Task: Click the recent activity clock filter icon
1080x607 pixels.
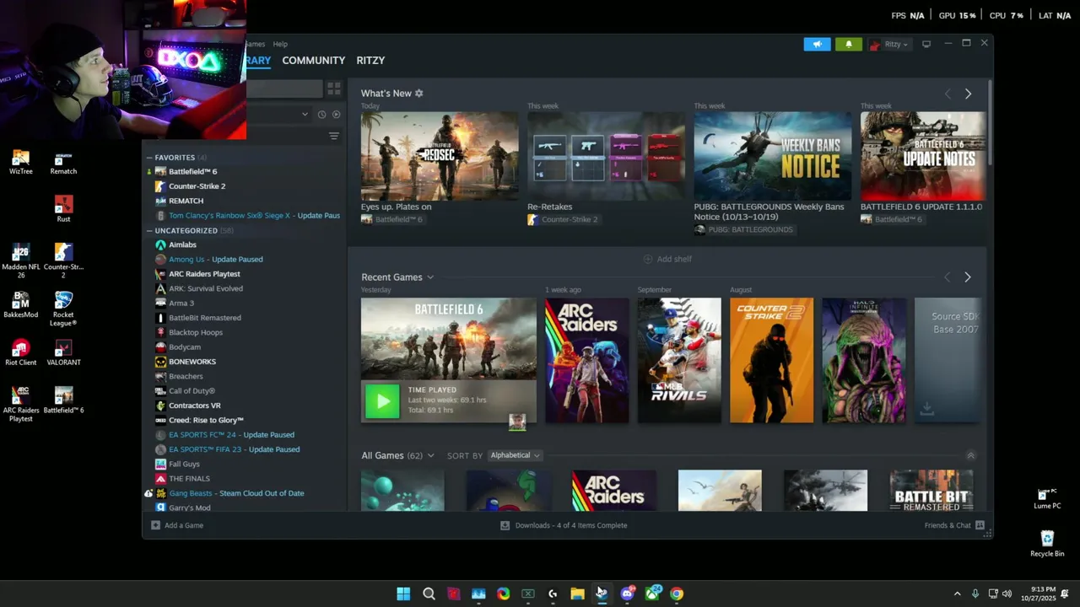Action: [x=321, y=114]
